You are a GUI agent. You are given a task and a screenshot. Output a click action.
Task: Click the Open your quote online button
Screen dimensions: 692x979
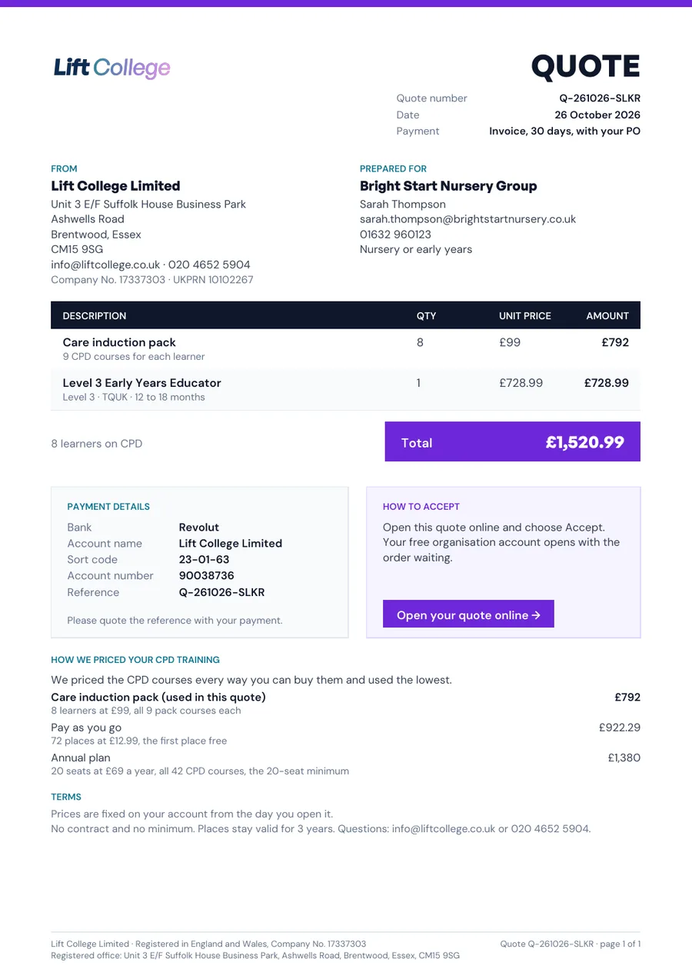(x=468, y=614)
